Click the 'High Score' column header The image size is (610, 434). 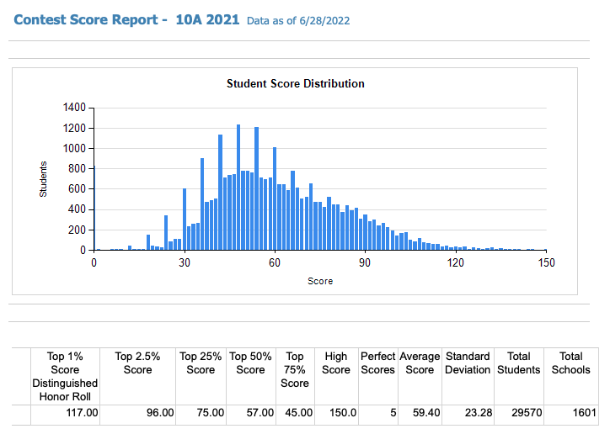pos(336,376)
